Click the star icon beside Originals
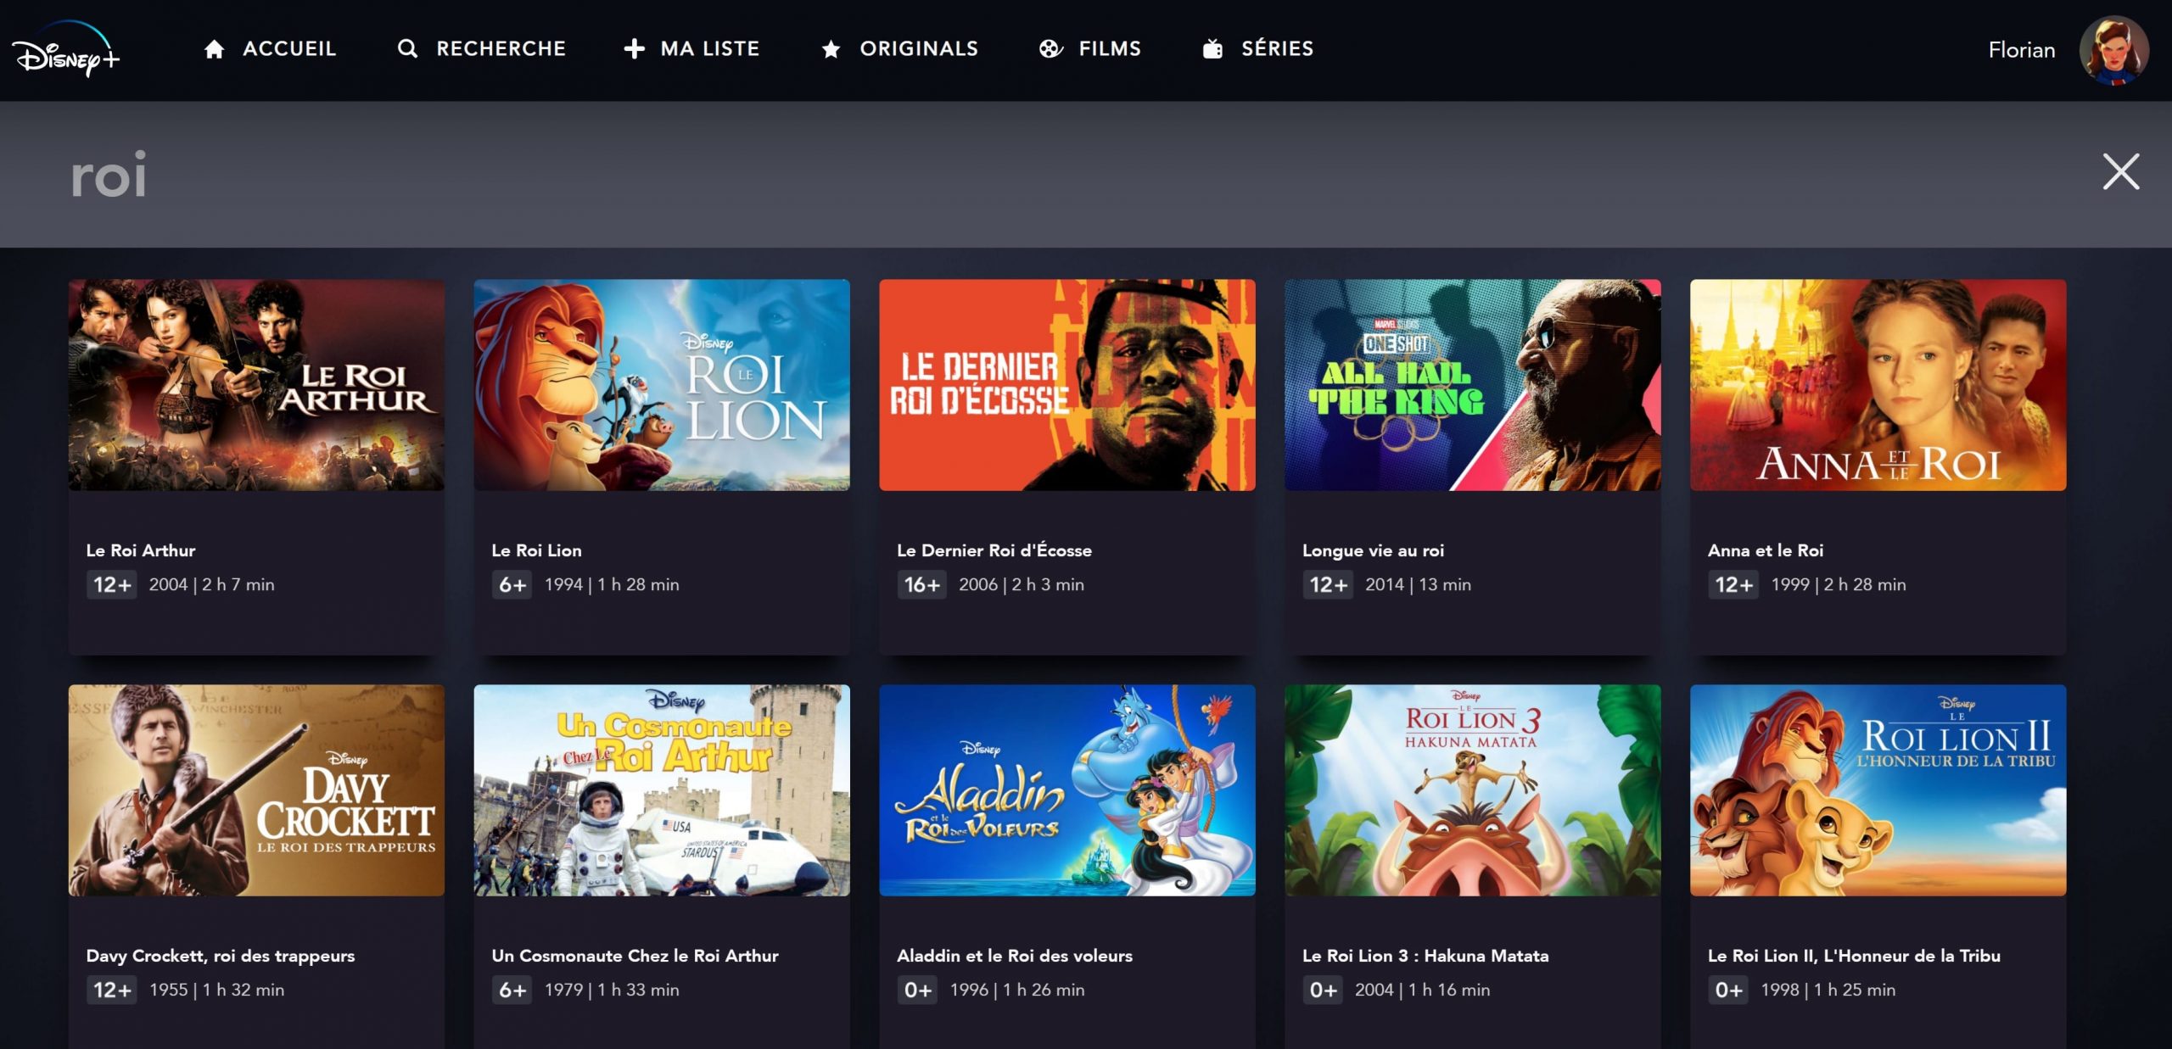Image resolution: width=2172 pixels, height=1049 pixels. (x=831, y=49)
